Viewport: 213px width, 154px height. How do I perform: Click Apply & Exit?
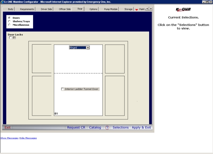141,127
